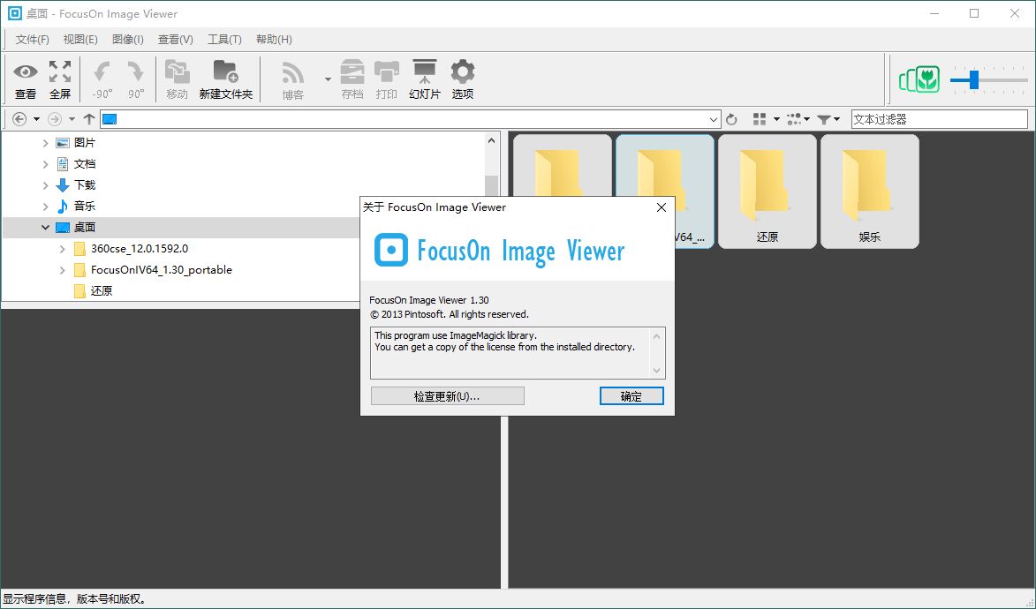Viewport: 1036px width, 609px height.
Task: Click the 查看 eye icon in toolbar
Action: [25, 79]
